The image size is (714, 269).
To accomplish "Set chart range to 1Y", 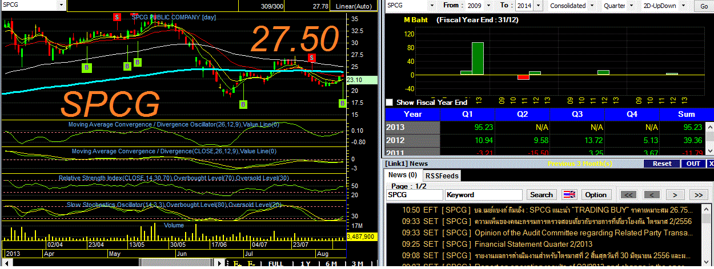I will [x=306, y=264].
